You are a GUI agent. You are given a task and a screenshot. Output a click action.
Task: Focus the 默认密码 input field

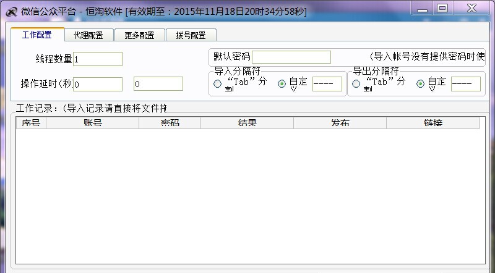[x=291, y=57]
